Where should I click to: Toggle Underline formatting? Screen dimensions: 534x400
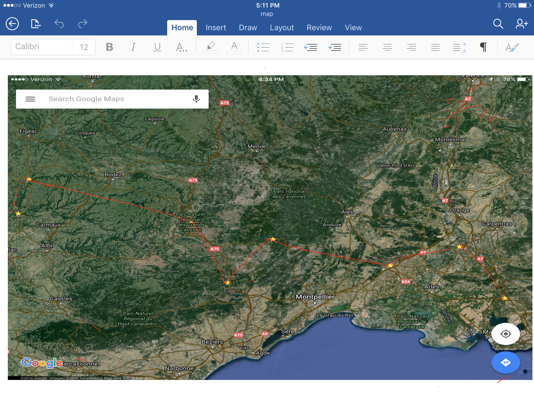[157, 47]
